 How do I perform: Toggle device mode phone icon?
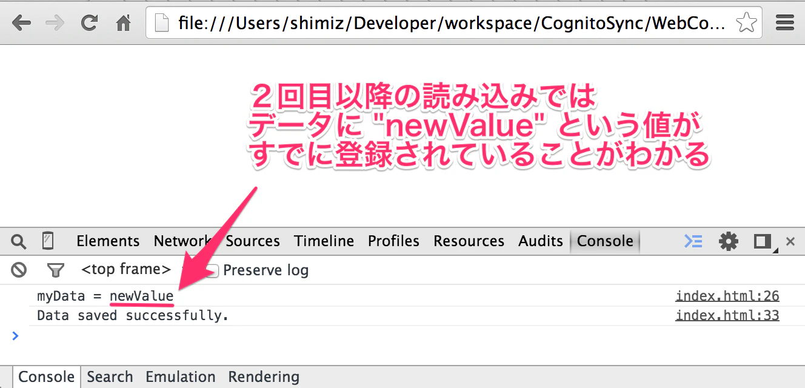(x=48, y=241)
